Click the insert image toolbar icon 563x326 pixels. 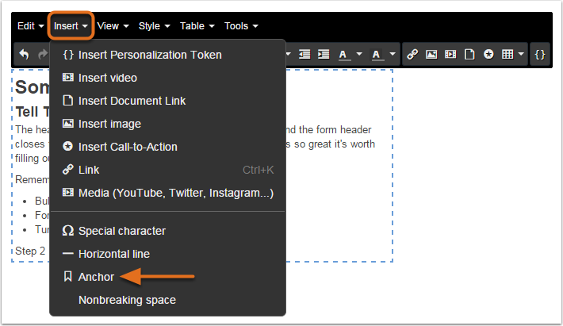[431, 55]
